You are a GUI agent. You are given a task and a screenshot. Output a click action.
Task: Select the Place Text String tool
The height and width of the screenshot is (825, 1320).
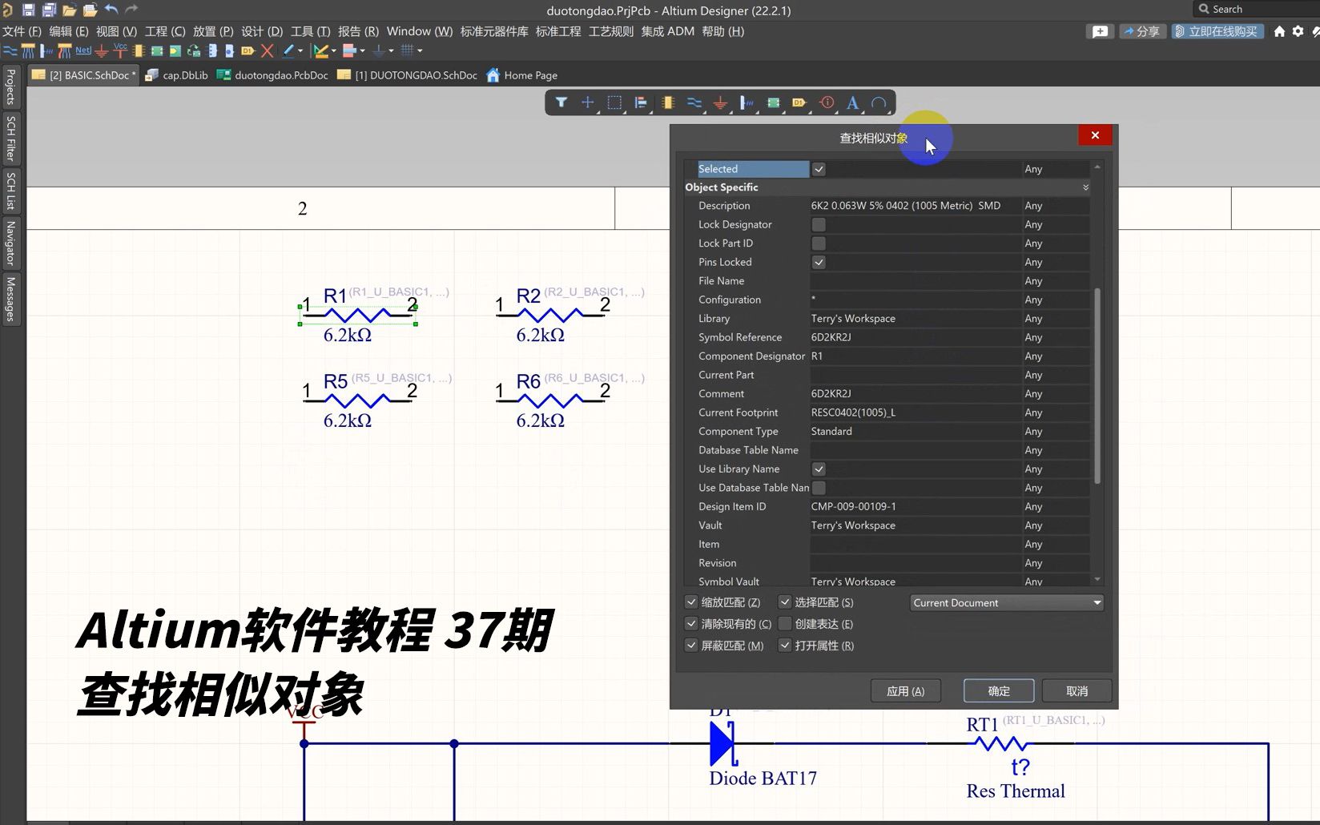click(852, 103)
